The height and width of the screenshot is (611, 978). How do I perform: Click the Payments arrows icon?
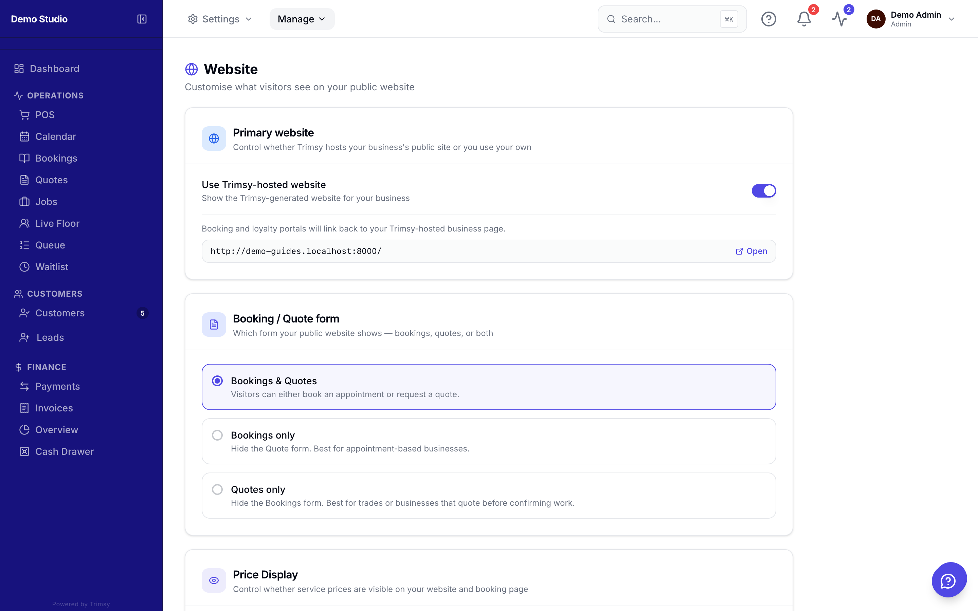click(25, 386)
